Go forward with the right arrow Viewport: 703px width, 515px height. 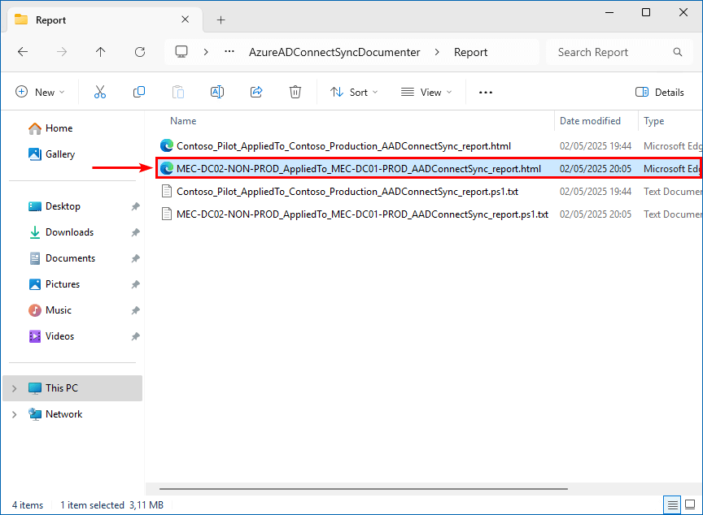(62, 52)
